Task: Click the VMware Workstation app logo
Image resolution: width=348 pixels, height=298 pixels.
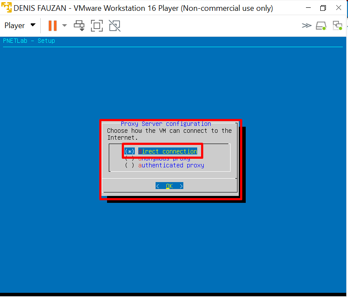Action: tap(7, 7)
